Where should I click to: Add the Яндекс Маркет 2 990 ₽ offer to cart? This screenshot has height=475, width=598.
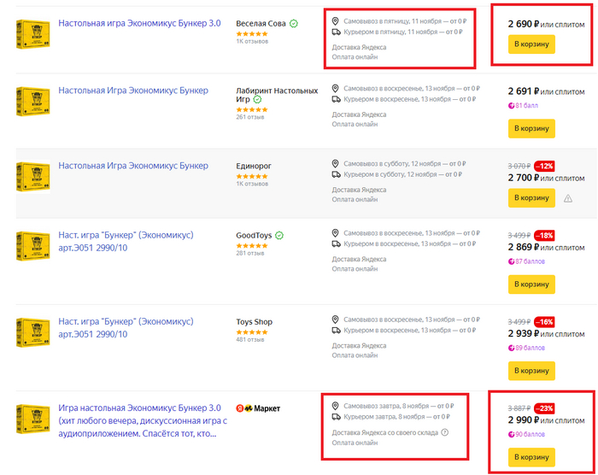click(x=531, y=458)
